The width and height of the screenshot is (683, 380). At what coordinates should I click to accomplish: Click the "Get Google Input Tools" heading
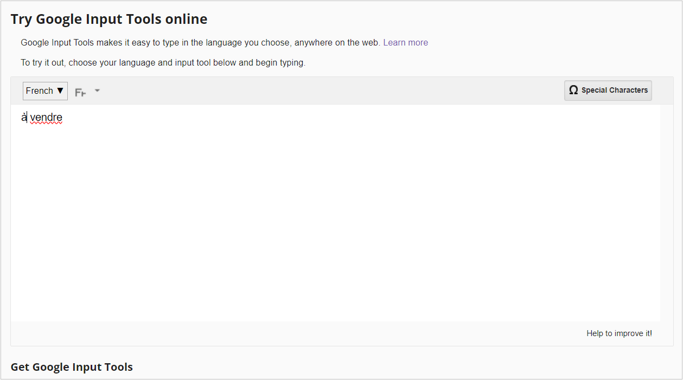(x=72, y=367)
